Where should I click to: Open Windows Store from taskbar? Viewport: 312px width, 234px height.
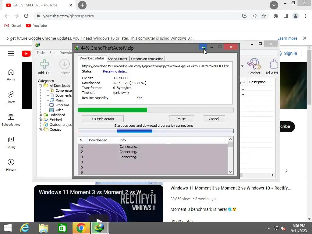[x=62, y=228]
